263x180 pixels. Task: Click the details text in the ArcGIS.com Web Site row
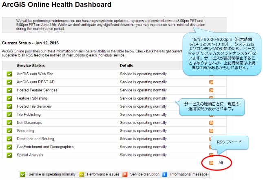click(143, 74)
